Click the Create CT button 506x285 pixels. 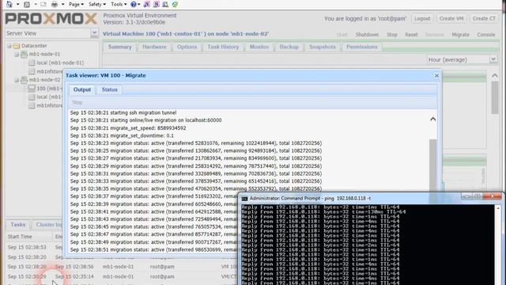coord(484,18)
